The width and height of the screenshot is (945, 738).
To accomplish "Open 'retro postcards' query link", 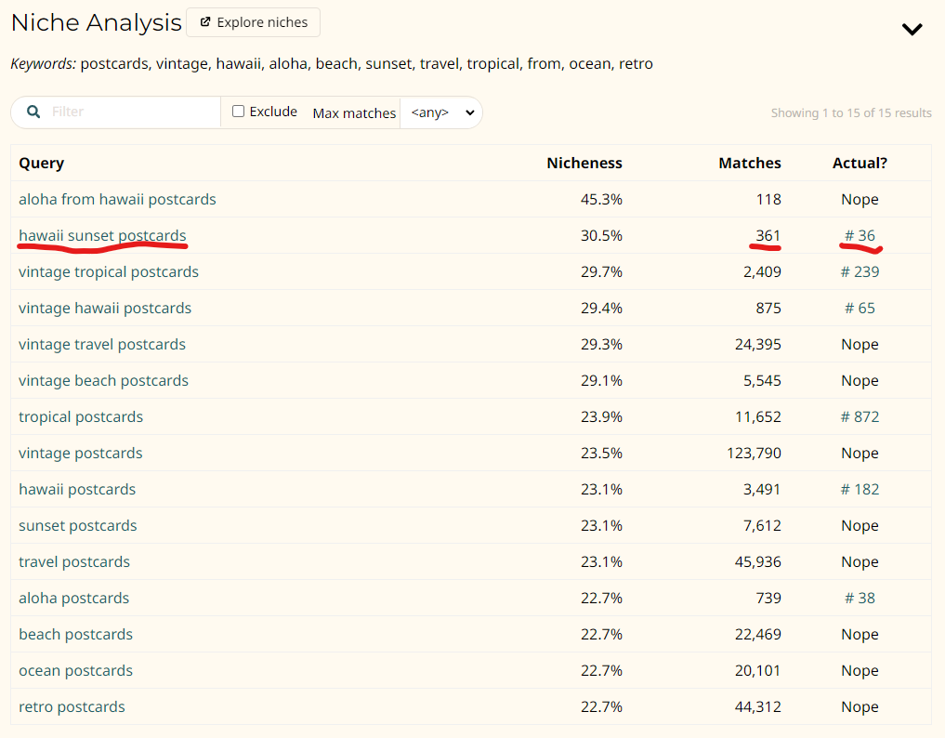I will 72,706.
